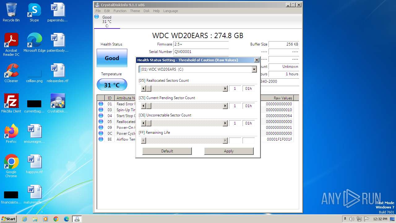Select the C: drive tab showing Good
The image size is (396, 223).
click(x=107, y=21)
